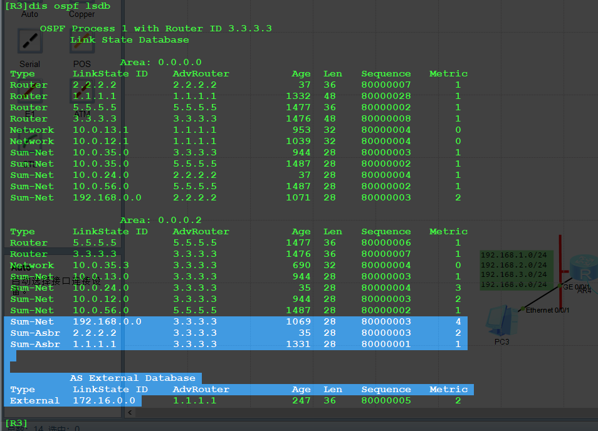598x431 pixels.
Task: Click the 'Area: 0.0.0.0' heading
Action: pyautogui.click(x=160, y=62)
